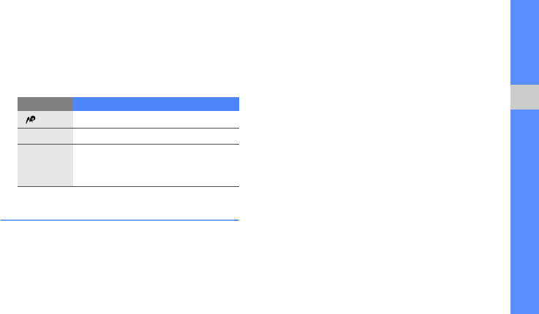Select the blue table header bar
539x314 pixels.
(x=156, y=104)
